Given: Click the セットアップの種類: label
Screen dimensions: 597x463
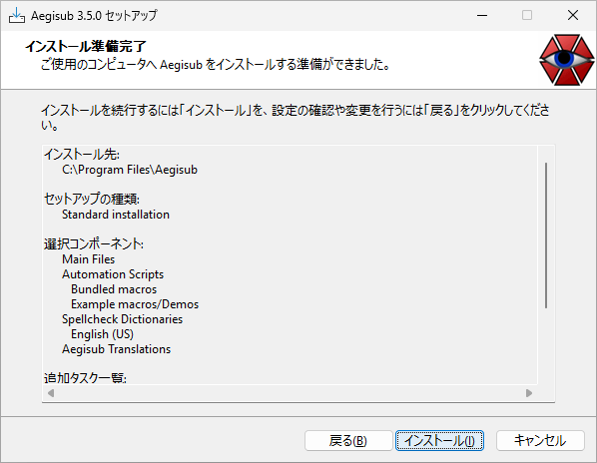Looking at the screenshot, I should pyautogui.click(x=92, y=200).
